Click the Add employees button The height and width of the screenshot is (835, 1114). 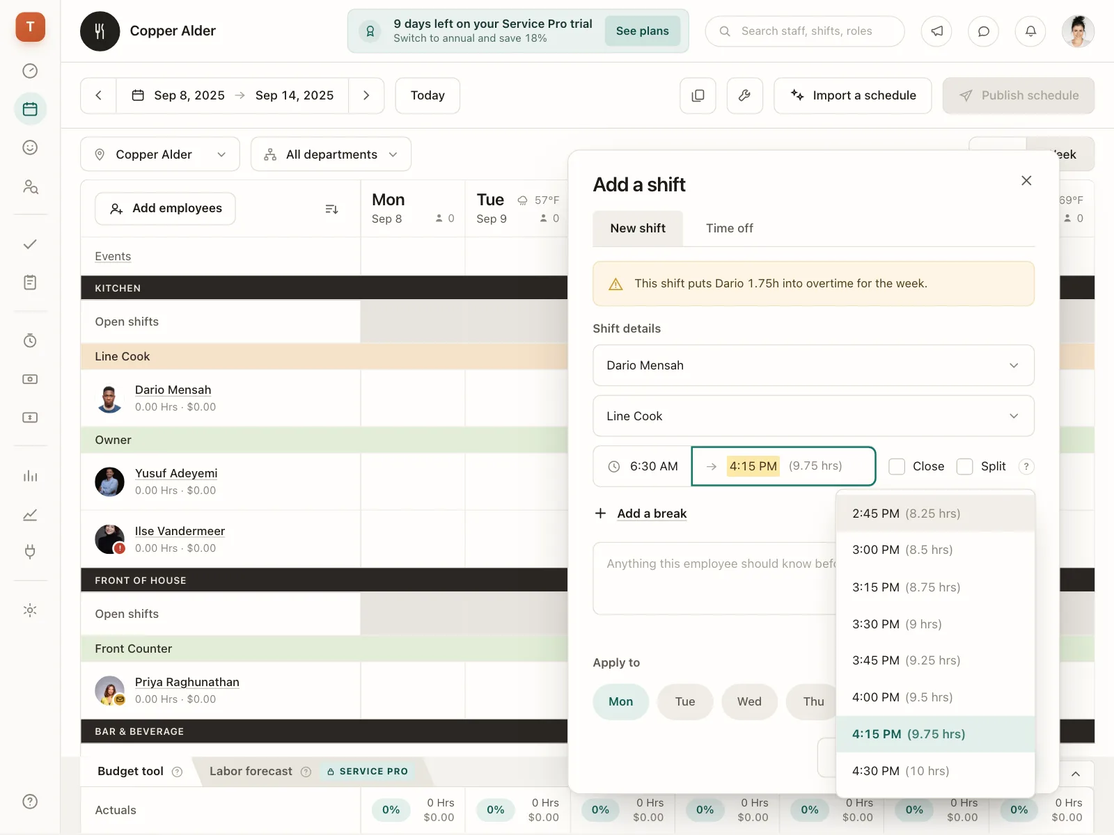point(165,209)
